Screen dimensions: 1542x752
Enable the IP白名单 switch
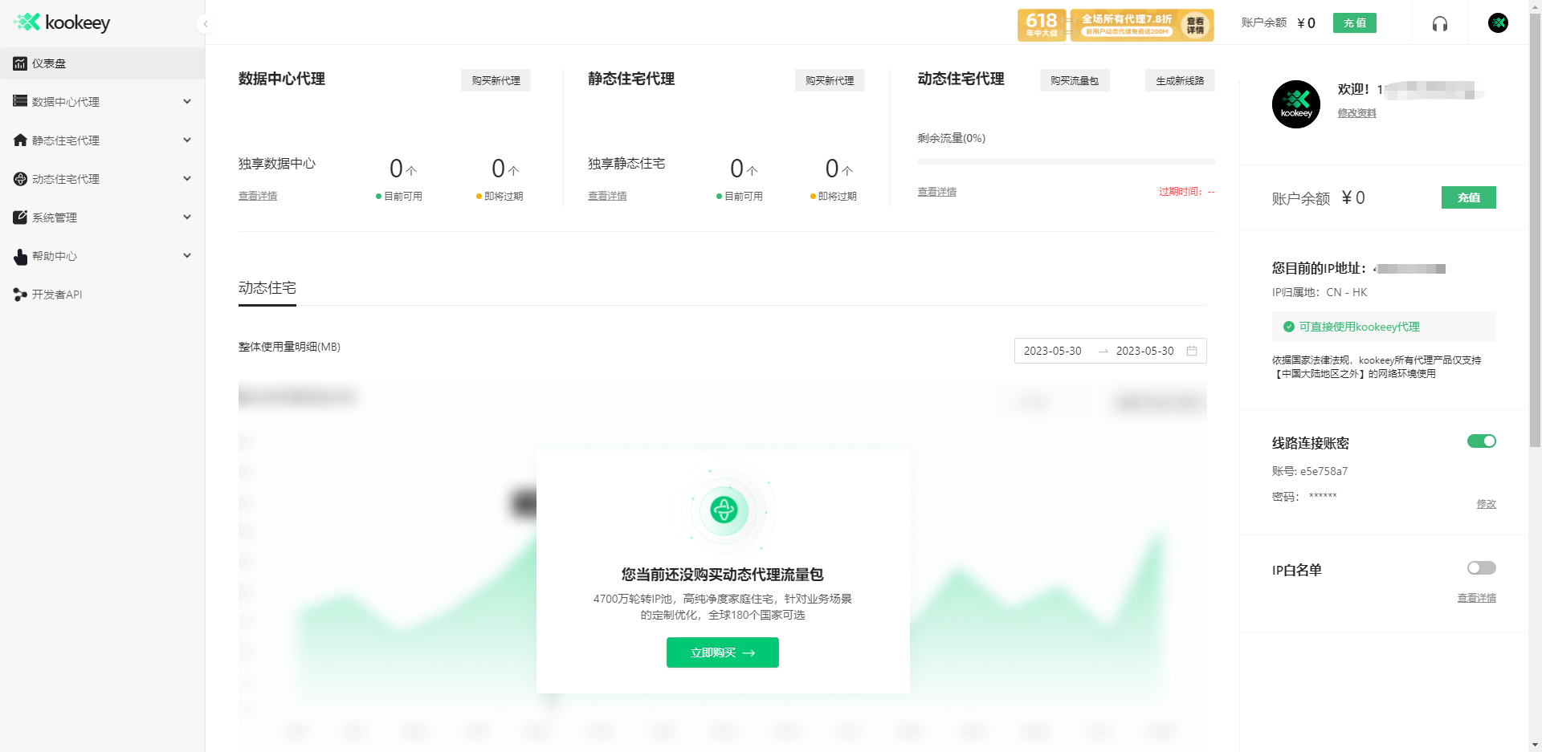pyautogui.click(x=1481, y=567)
